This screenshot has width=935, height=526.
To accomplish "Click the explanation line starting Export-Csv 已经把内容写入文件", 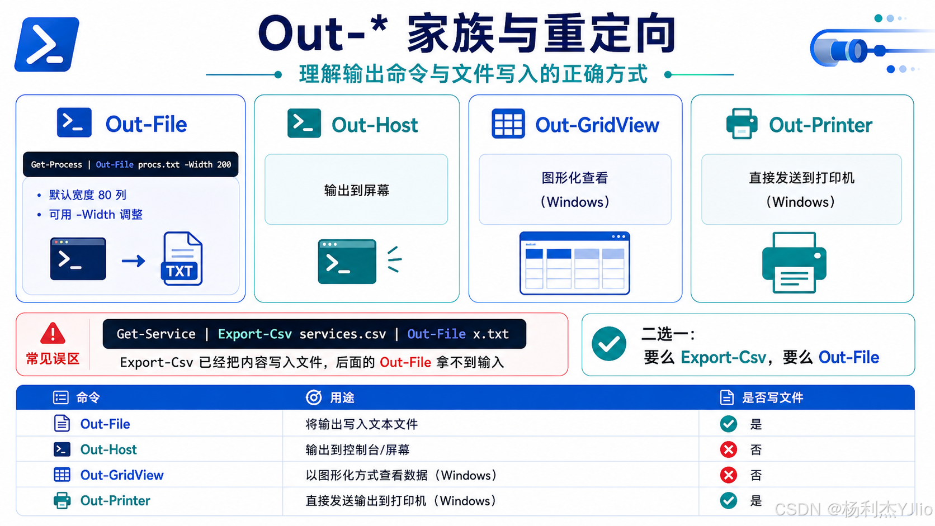I will (x=312, y=362).
